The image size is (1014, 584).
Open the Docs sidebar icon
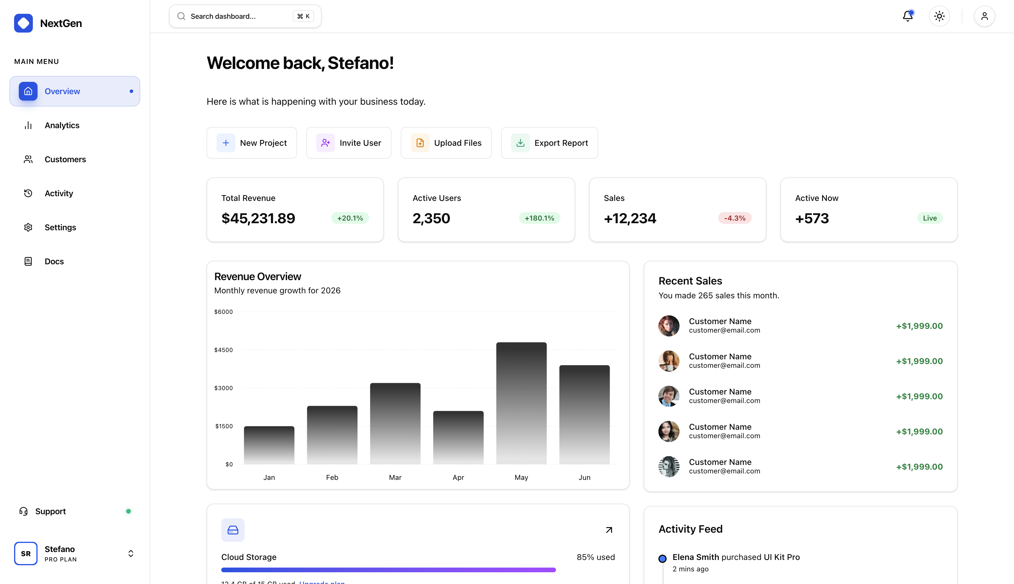click(x=28, y=261)
